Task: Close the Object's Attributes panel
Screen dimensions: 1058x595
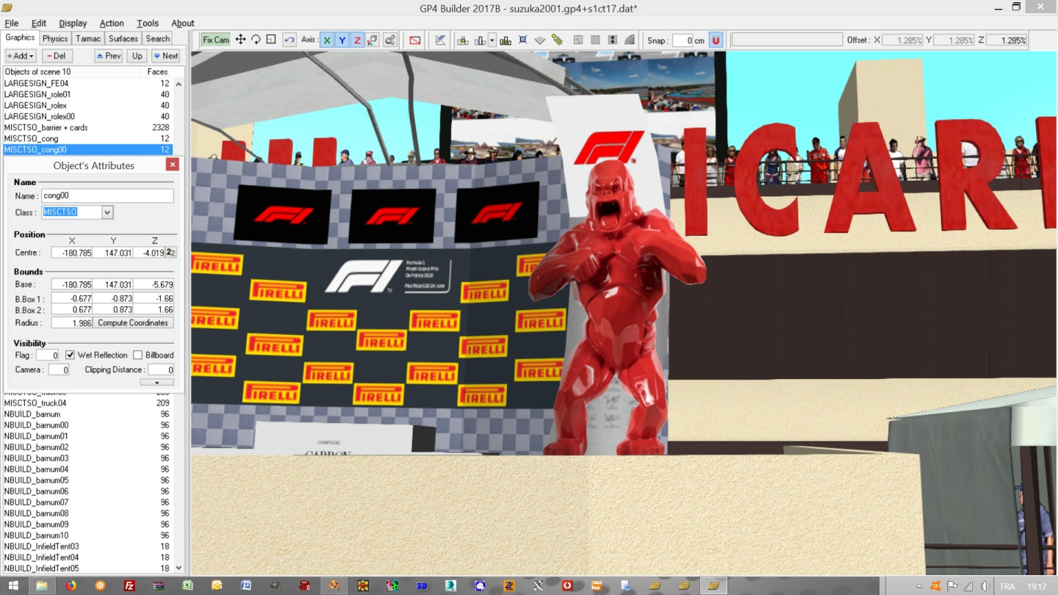Action: coord(173,165)
